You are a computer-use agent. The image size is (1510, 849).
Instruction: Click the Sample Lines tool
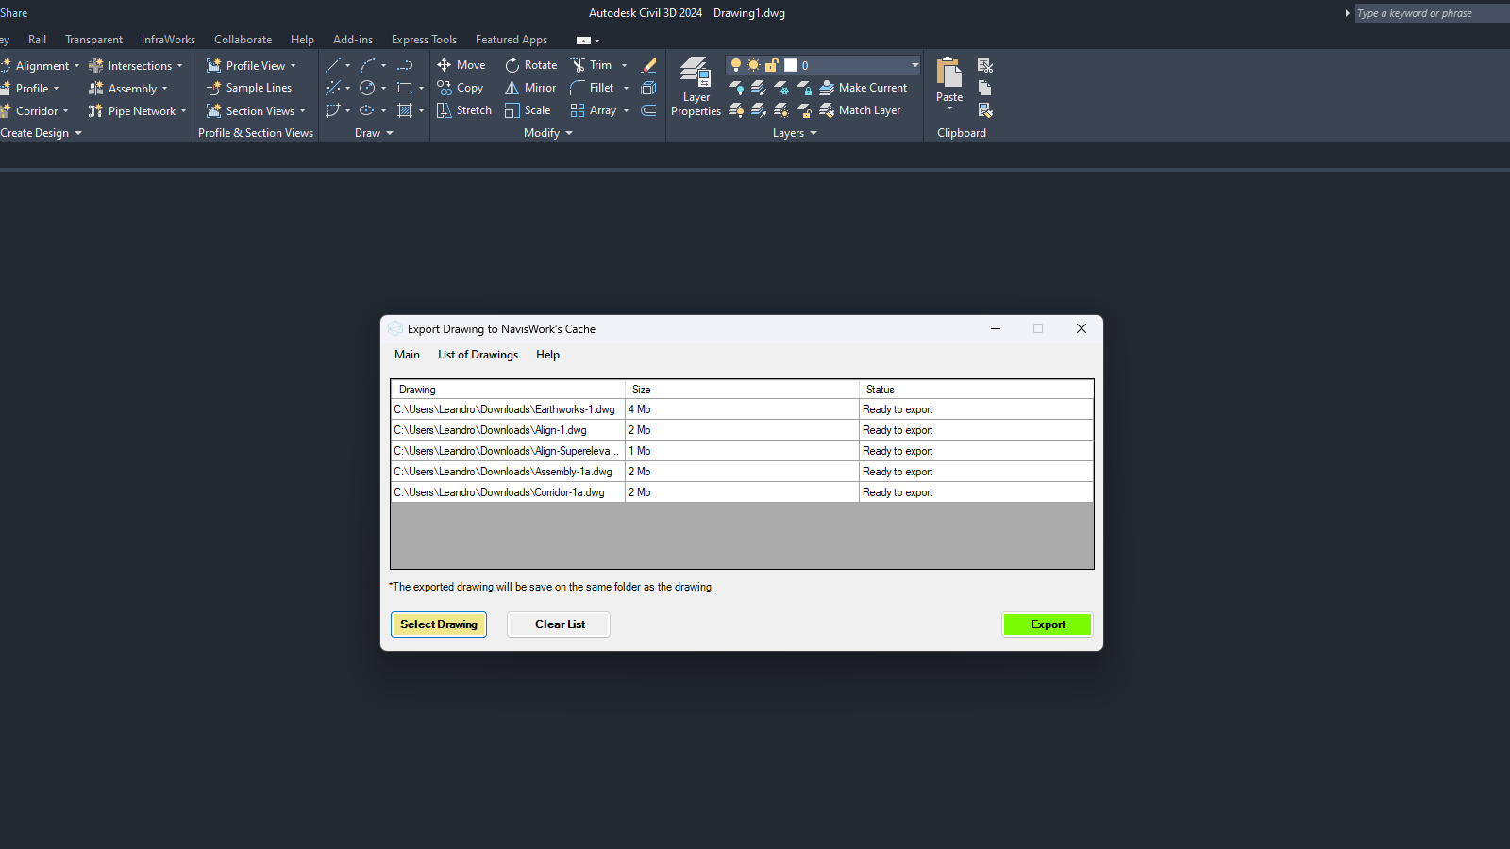coord(249,88)
